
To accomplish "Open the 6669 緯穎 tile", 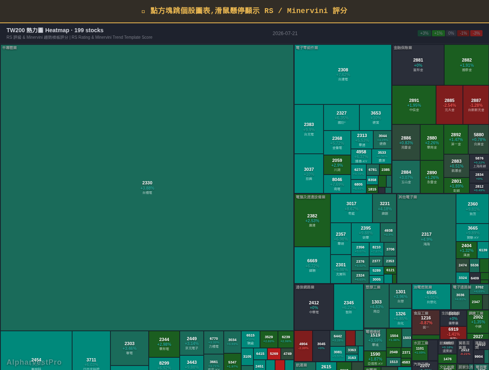I will (x=312, y=265).
